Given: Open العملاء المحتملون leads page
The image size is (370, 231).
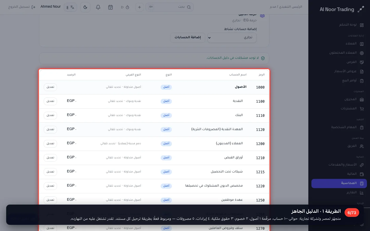Looking at the screenshot, I should pyautogui.click(x=339, y=53).
